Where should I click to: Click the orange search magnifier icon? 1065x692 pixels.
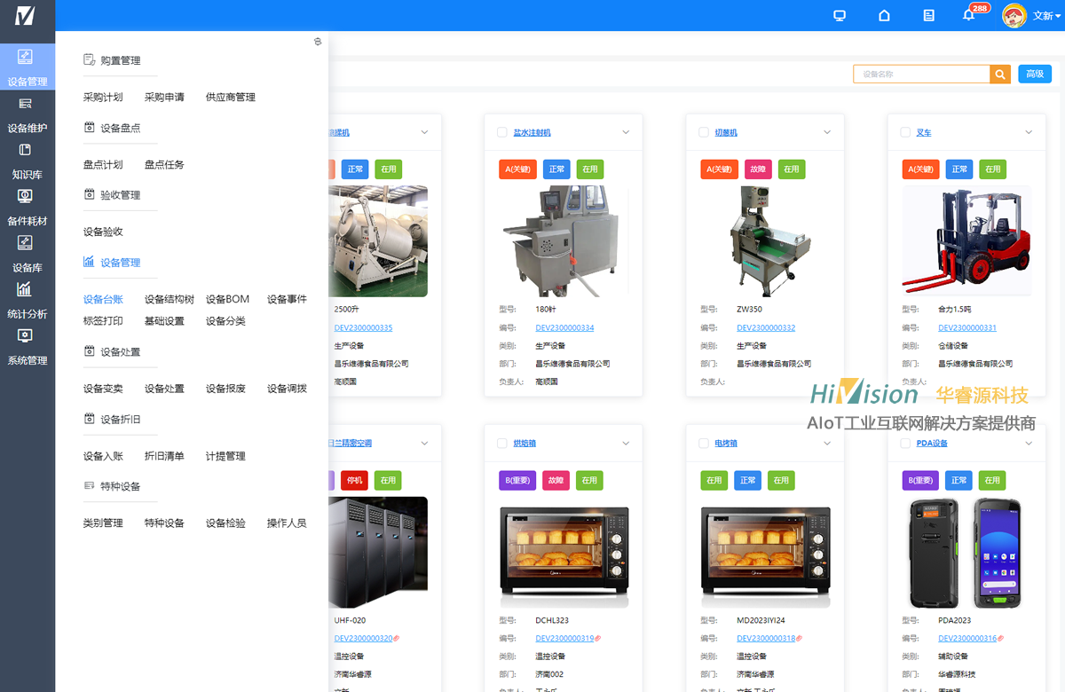pos(1000,75)
